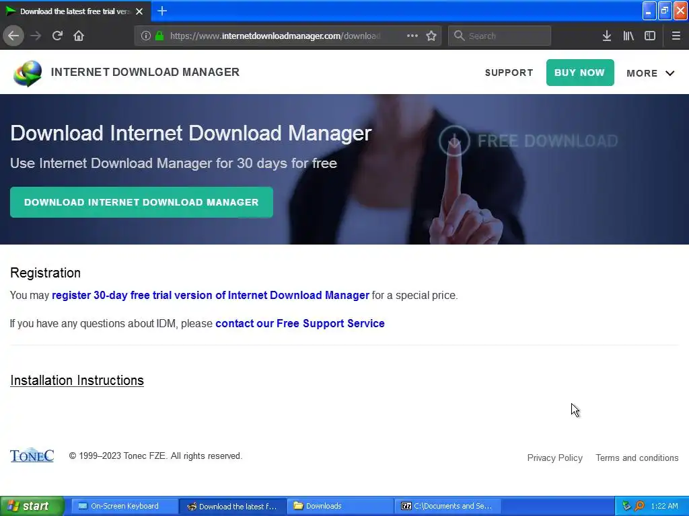Show site information via the info icon
689x516 pixels.
pos(146,36)
